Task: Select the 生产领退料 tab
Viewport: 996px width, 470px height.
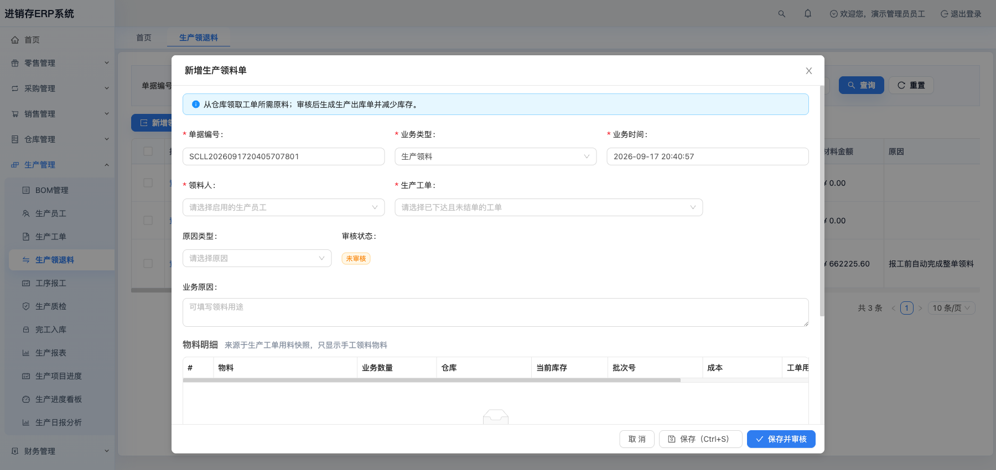Action: click(199, 38)
